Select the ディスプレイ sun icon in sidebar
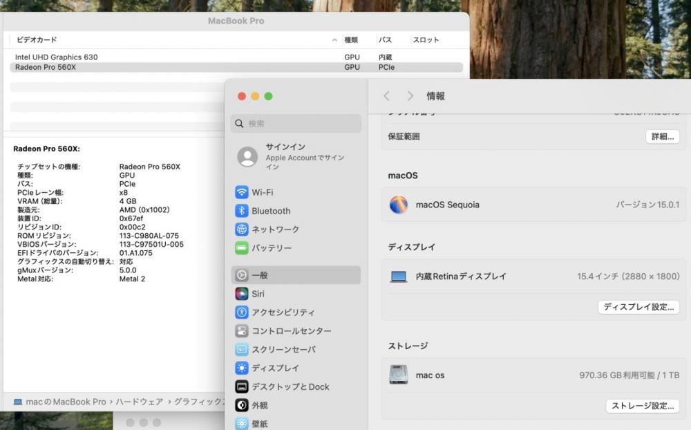The image size is (691, 430). click(x=241, y=368)
